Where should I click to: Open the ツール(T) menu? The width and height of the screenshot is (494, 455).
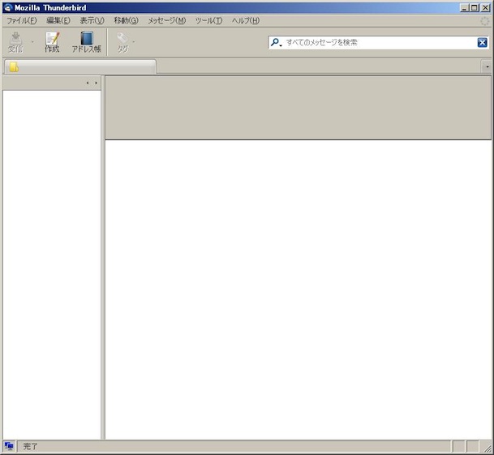click(208, 20)
